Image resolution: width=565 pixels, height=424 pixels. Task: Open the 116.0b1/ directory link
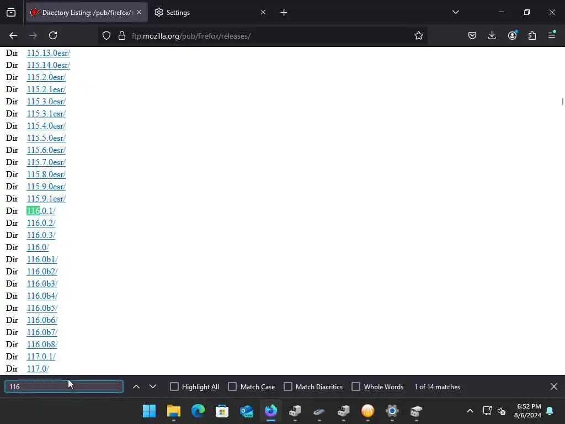click(42, 259)
